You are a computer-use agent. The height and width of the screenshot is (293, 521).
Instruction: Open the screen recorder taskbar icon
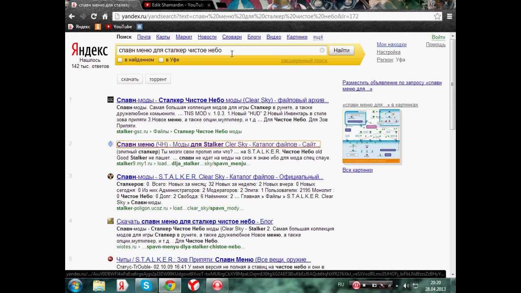tap(217, 286)
